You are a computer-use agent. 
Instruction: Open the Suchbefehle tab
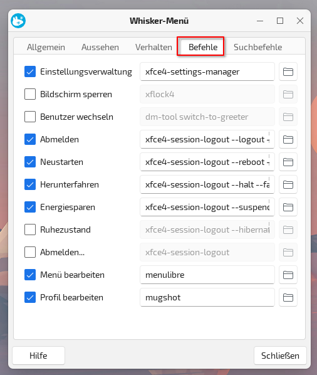[x=257, y=47]
